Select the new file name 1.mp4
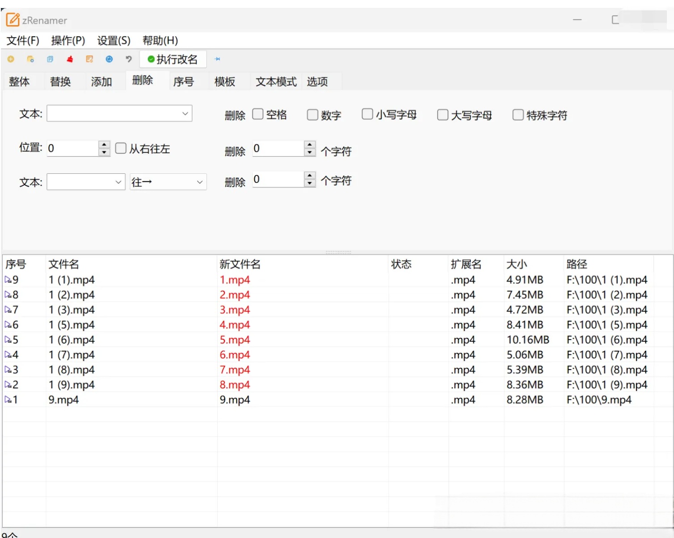The image size is (674, 538). point(235,280)
